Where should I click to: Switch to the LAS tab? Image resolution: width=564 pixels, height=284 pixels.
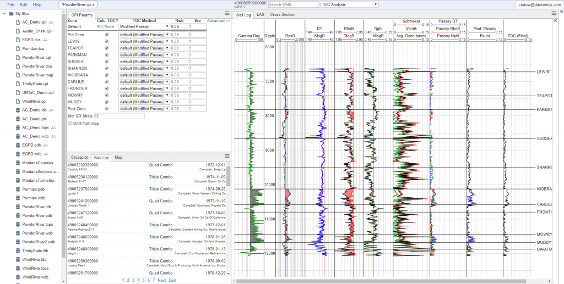(x=261, y=15)
